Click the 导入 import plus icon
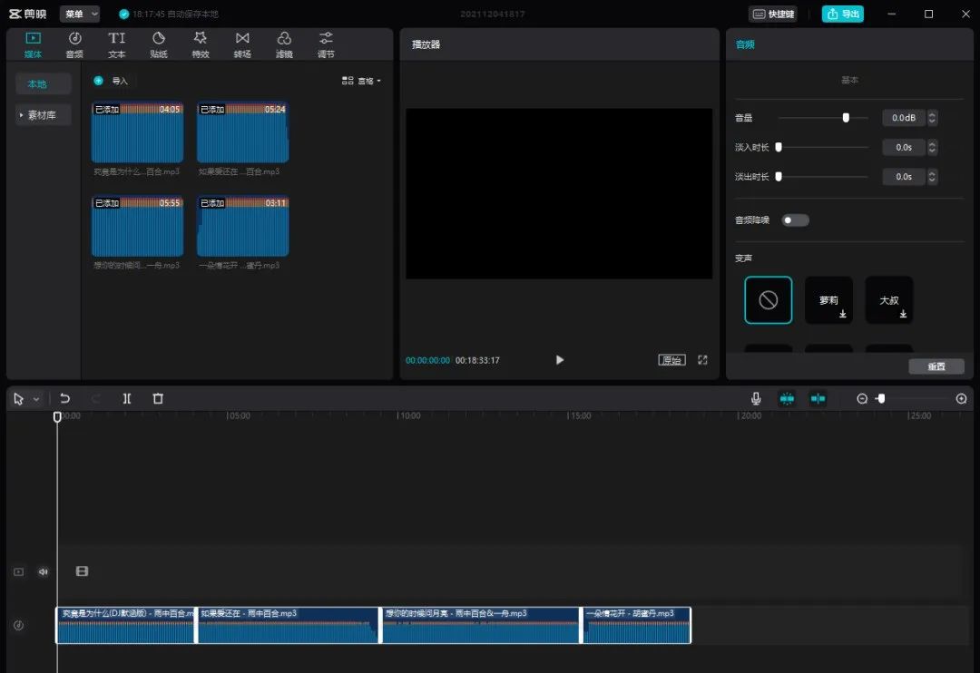 point(98,81)
